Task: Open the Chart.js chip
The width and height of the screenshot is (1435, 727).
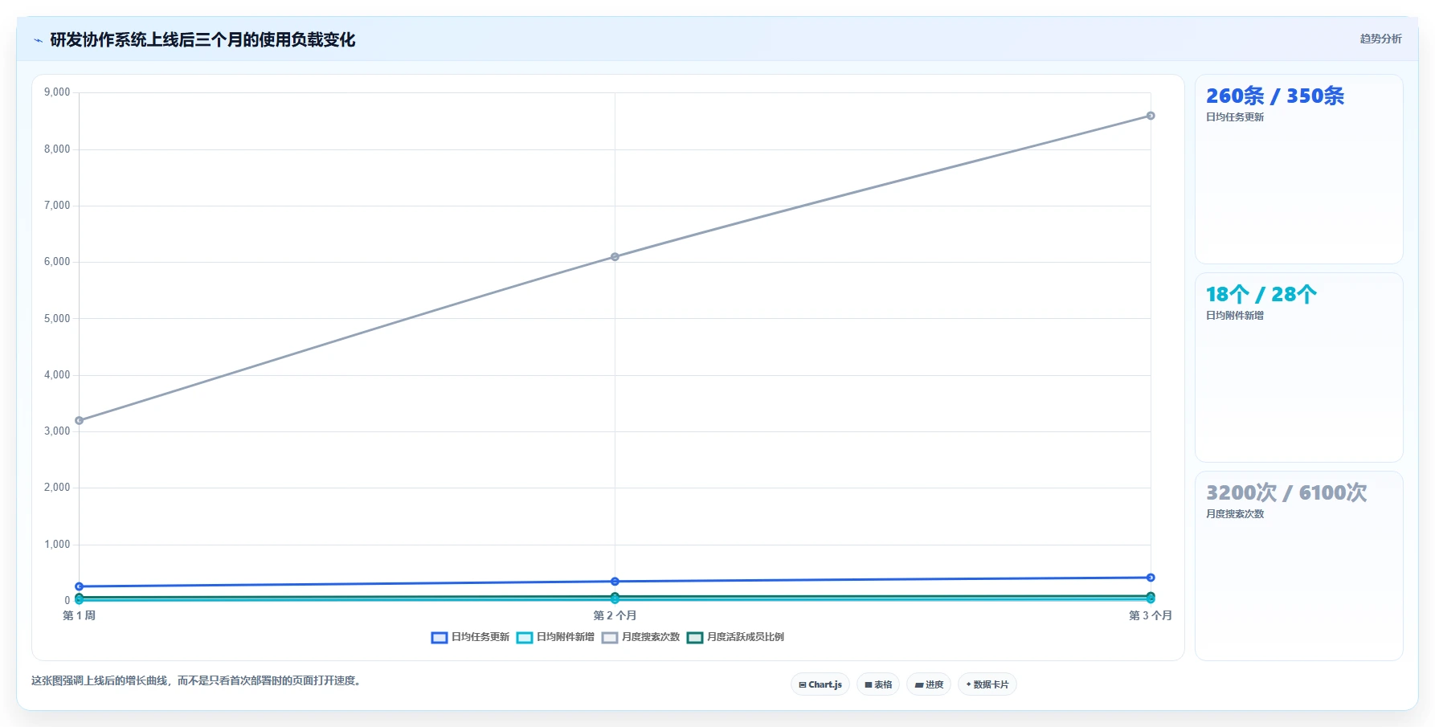Action: click(x=820, y=684)
